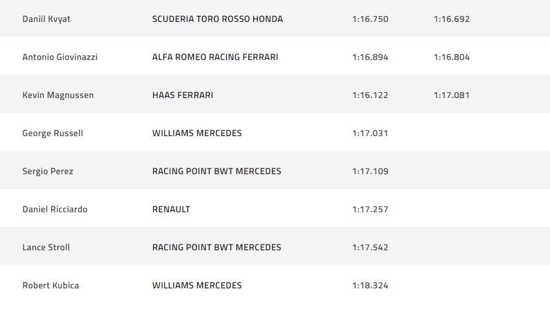Viewport: 550px width, 309px height.
Task: Click on Sergio Perez's name
Action: coord(48,171)
